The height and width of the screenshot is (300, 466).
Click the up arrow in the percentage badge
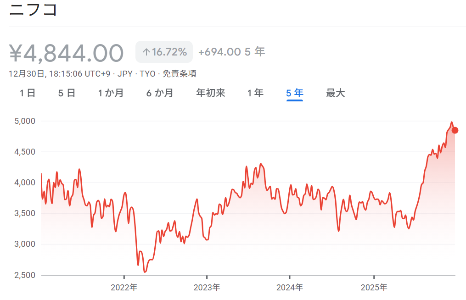point(146,52)
